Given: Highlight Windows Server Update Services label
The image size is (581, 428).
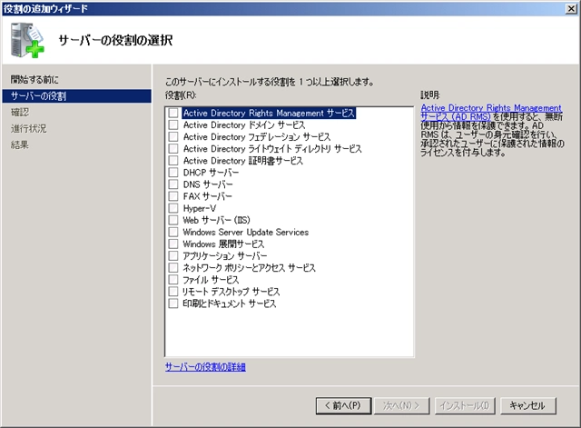Looking at the screenshot, I should click(246, 232).
